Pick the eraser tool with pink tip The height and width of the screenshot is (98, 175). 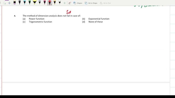pyautogui.click(x=14, y=2)
